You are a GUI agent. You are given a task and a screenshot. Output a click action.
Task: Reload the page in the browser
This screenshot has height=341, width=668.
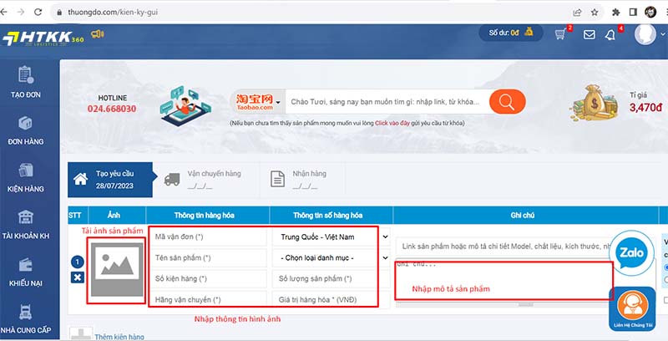point(38,13)
